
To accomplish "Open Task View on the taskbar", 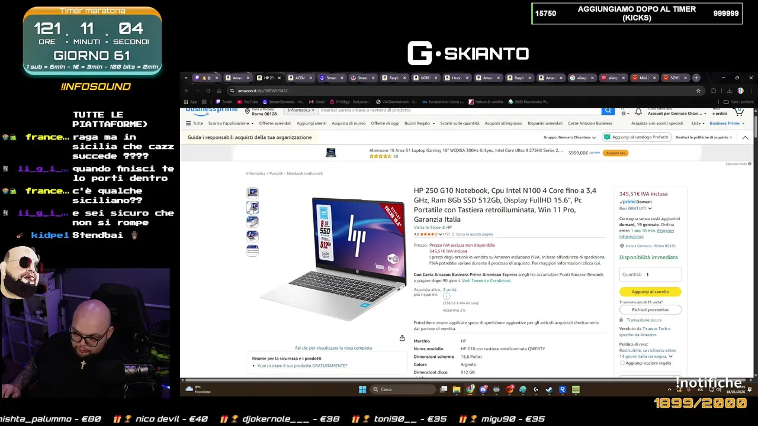I will (x=444, y=389).
